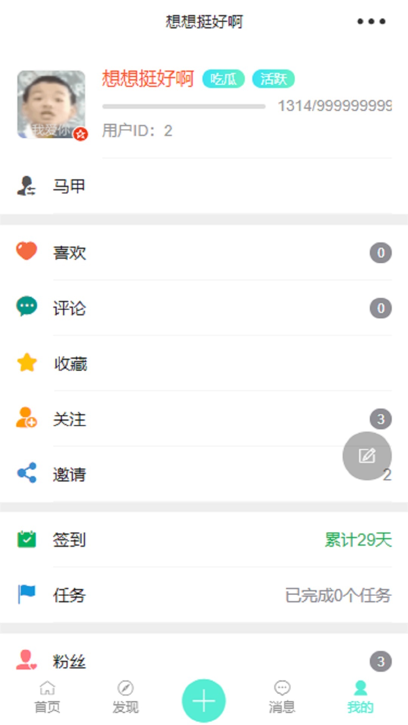
Task: Open the green 签到 calendar icon
Action: [26, 539]
